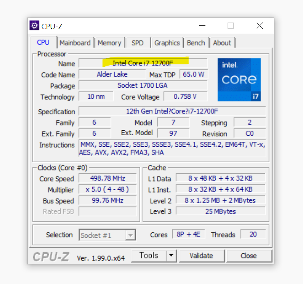Screen dimensions: 303x284
Task: Show the About tab
Action: pos(222,43)
